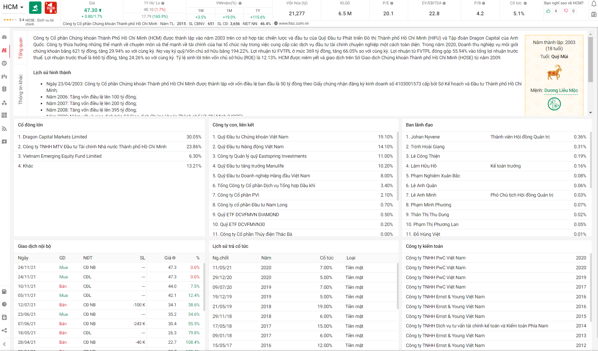The image size is (598, 351).
Task: Open the share icon in left sidebar
Action: 4,330
